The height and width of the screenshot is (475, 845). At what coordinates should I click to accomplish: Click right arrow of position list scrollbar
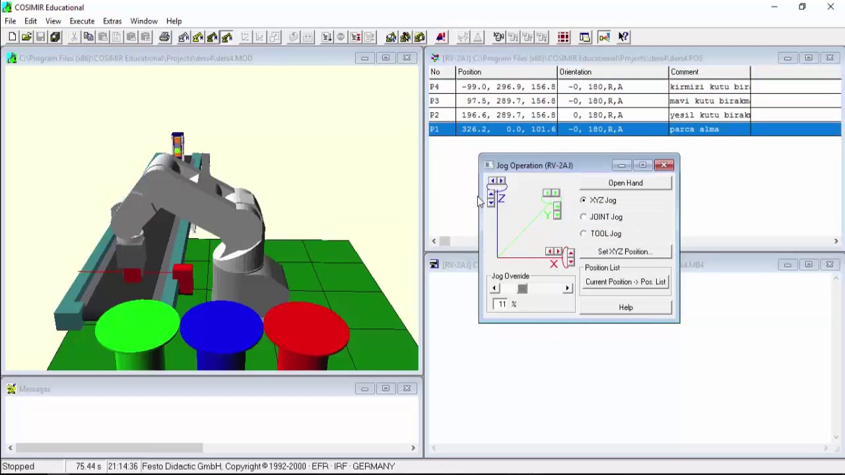click(x=836, y=241)
